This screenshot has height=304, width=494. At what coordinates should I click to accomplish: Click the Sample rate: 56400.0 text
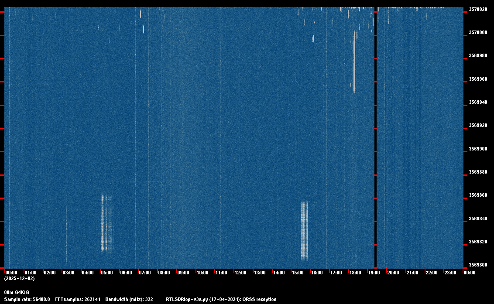(x=27, y=299)
